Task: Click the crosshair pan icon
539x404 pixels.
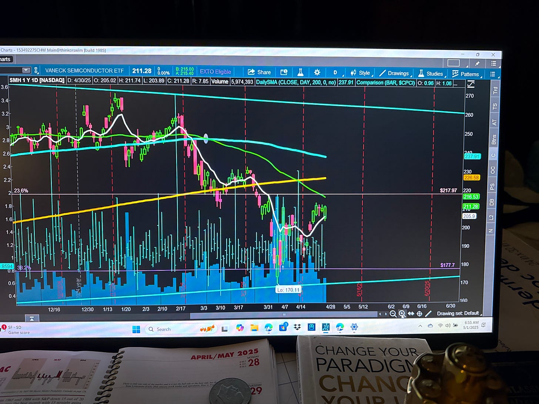Action: (x=419, y=314)
